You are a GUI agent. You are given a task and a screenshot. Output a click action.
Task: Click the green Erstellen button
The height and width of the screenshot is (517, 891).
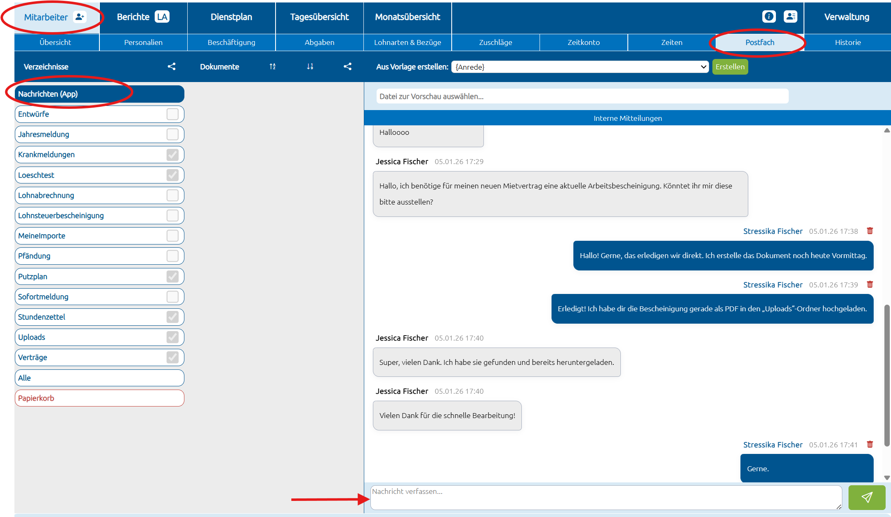pyautogui.click(x=730, y=67)
